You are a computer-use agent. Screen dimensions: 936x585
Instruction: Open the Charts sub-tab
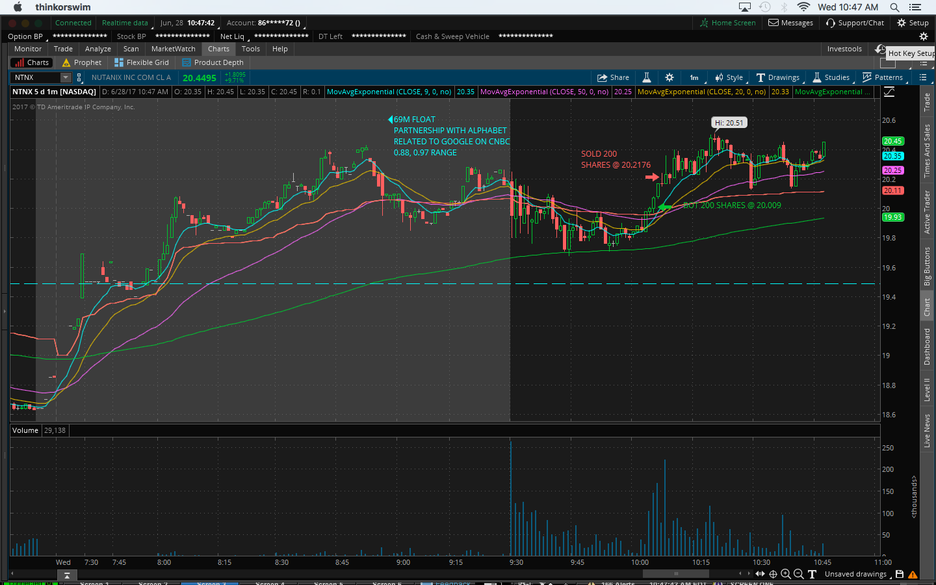point(31,62)
